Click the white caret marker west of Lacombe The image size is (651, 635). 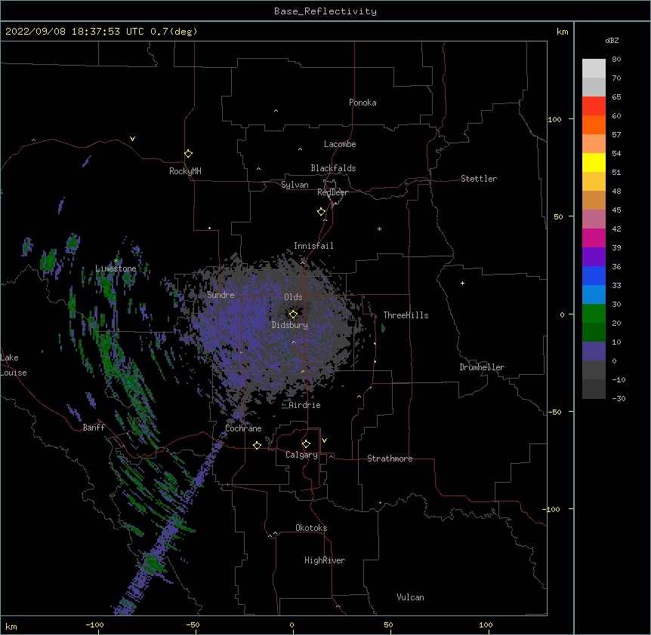300,149
